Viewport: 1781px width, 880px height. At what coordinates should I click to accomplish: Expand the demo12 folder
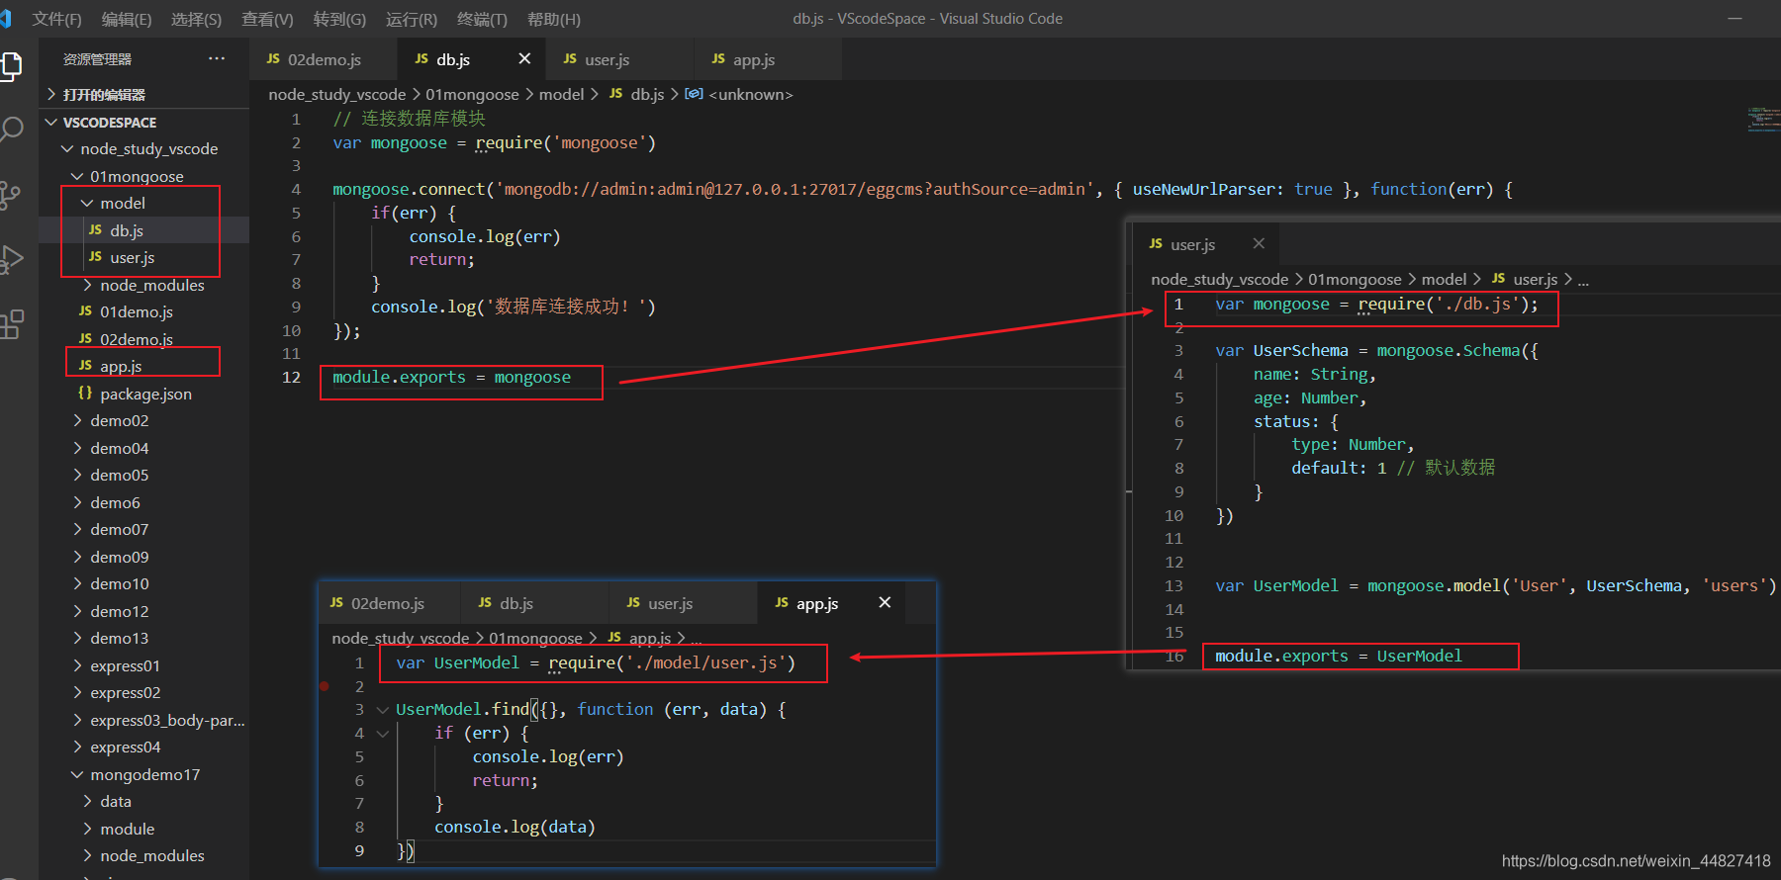77,611
